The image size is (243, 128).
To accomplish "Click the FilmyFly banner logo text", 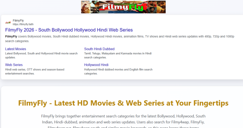I will 123,7.
